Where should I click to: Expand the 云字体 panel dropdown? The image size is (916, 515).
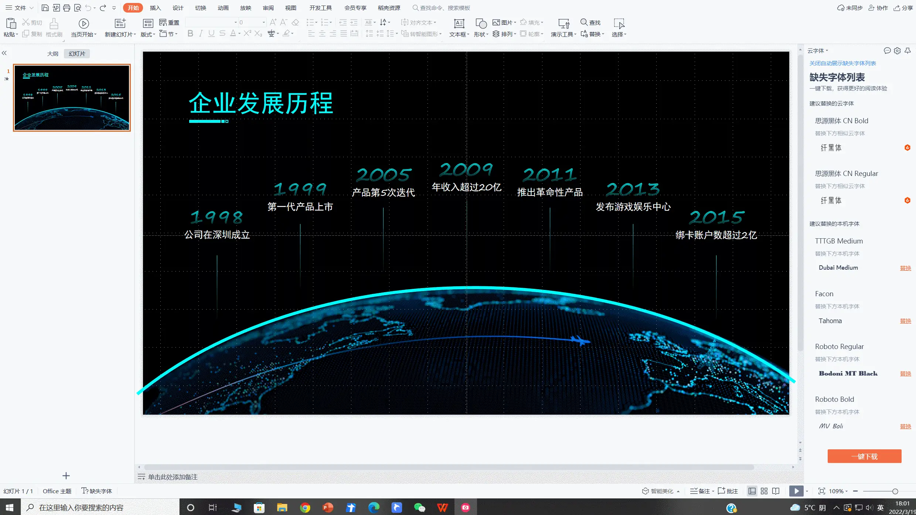tap(818, 51)
